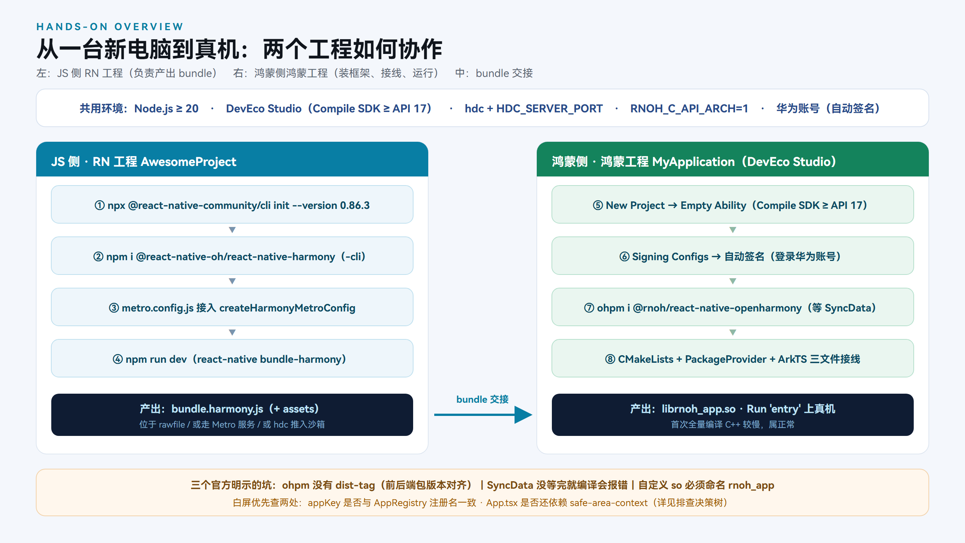The image size is (965, 543).
Task: Click the title '从一台新电脑到真机：两个工程如何协作'
Action: click(239, 49)
